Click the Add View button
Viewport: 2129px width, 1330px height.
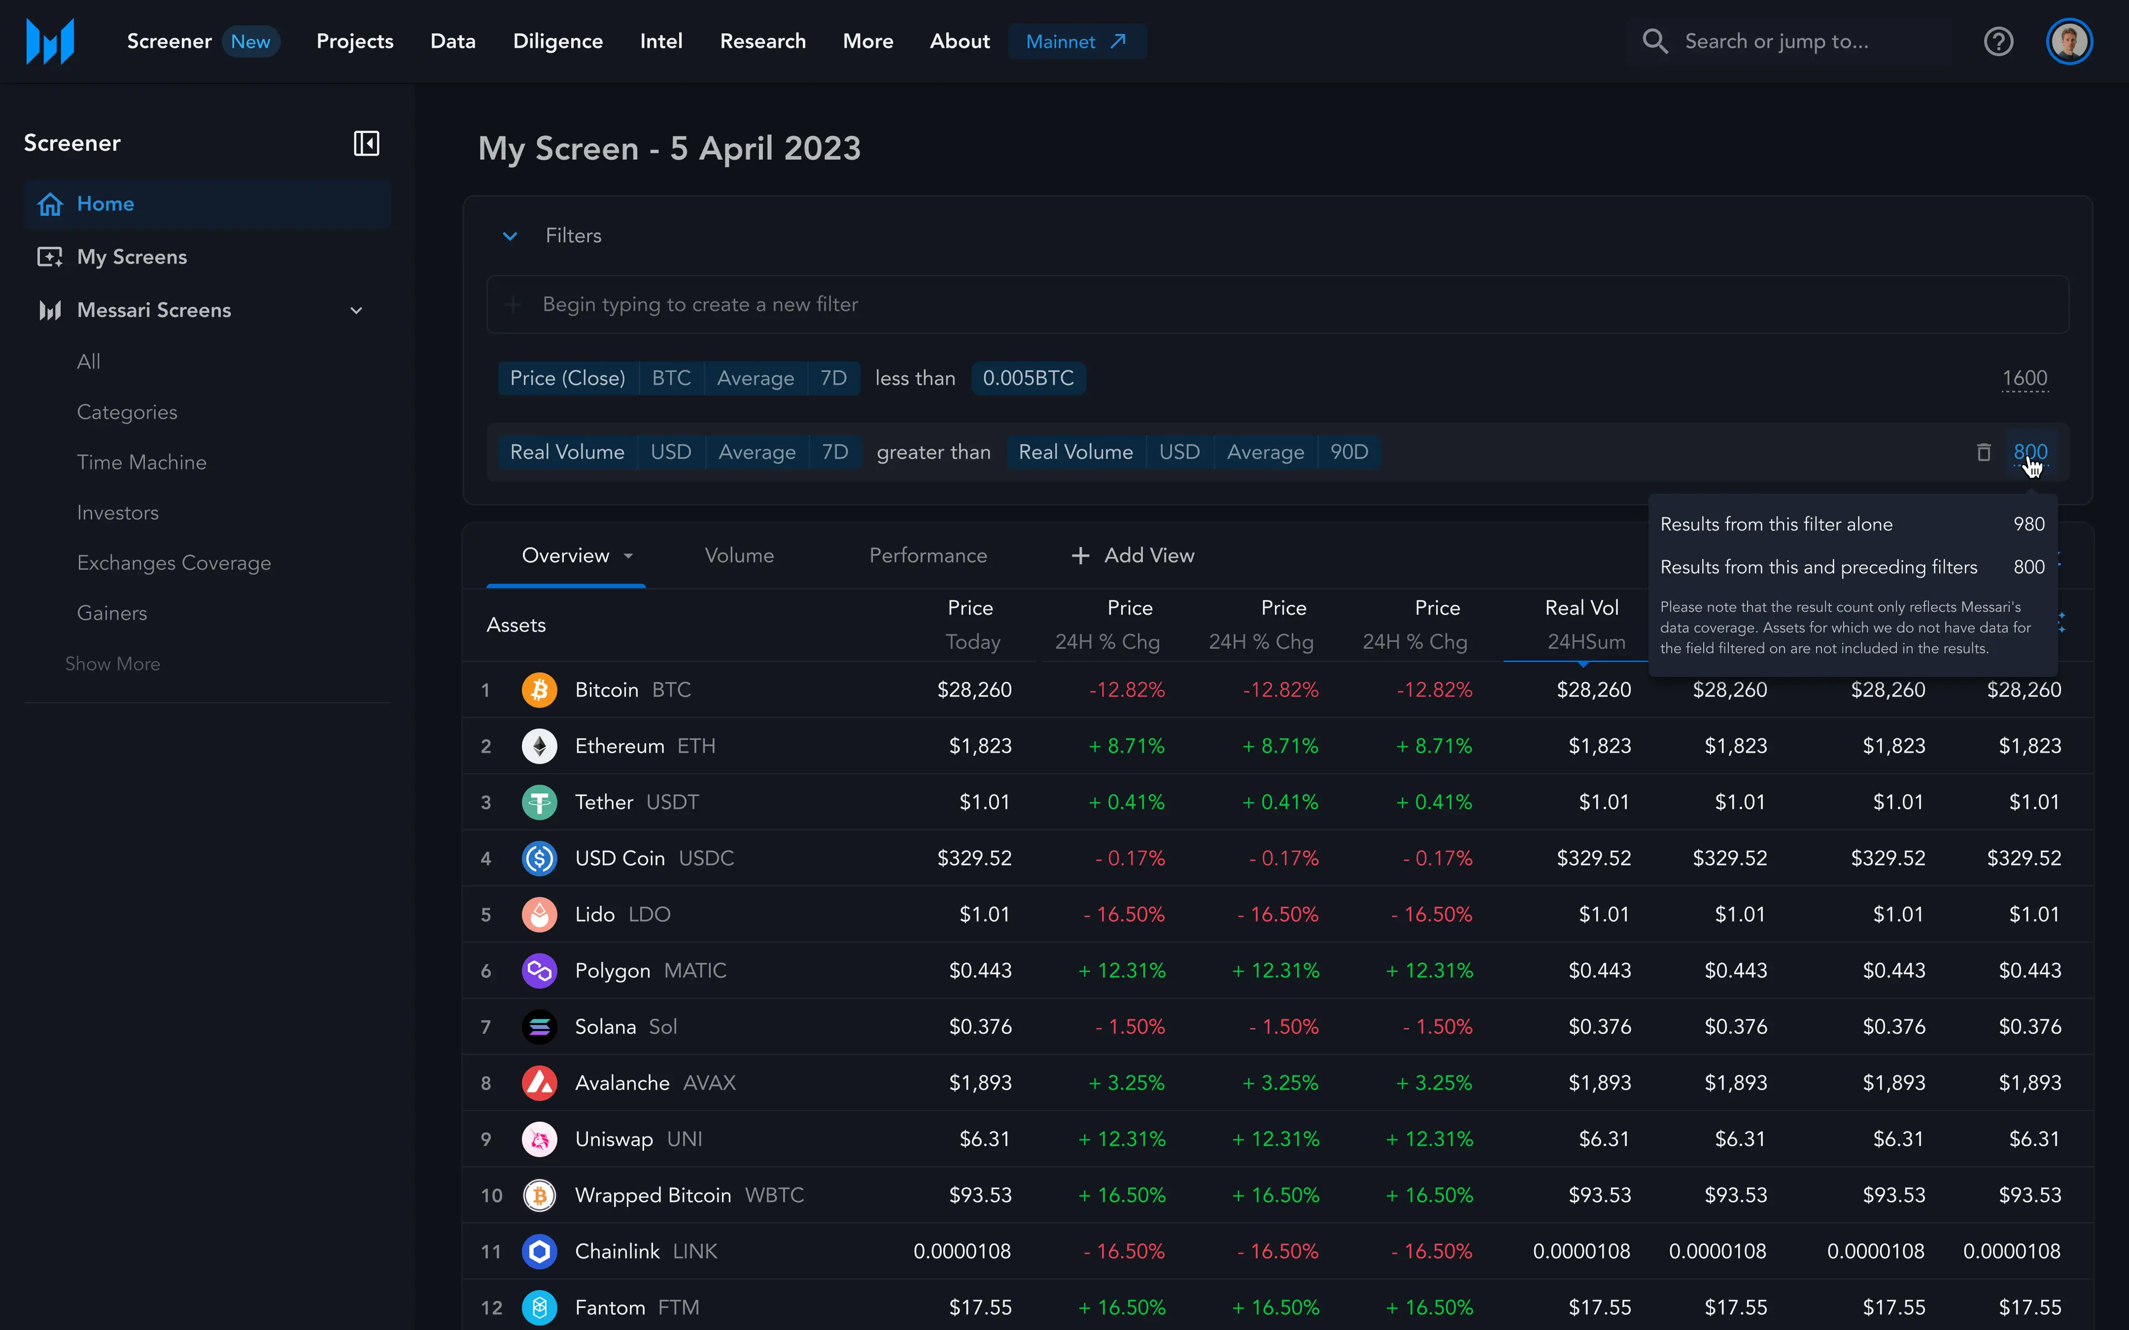pyautogui.click(x=1132, y=556)
